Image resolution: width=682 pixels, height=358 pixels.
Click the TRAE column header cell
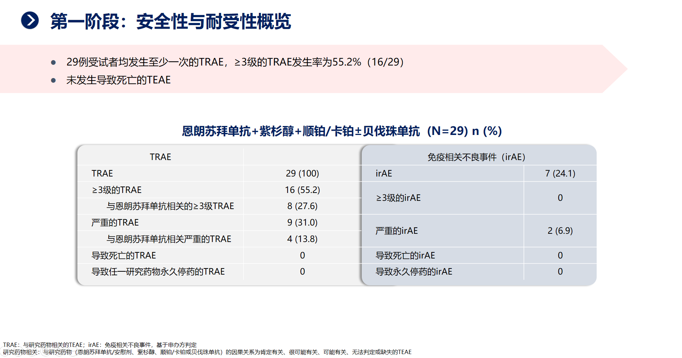coord(160,157)
